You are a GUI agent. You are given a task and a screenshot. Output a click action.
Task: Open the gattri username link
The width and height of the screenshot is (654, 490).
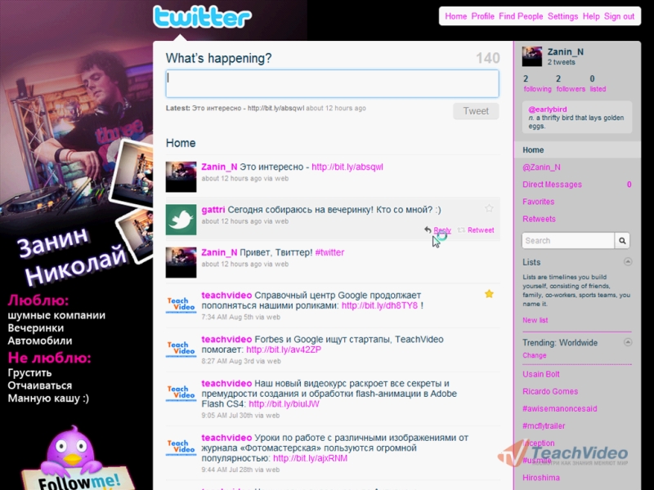pos(213,210)
